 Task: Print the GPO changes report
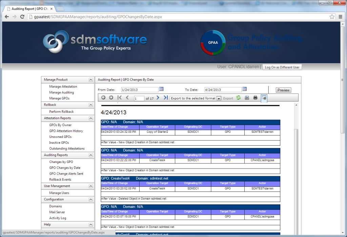coord(255,97)
